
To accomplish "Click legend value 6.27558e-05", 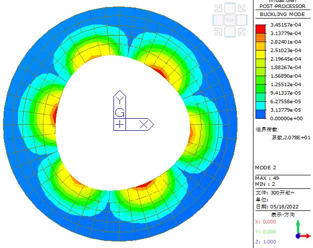I will point(285,101).
